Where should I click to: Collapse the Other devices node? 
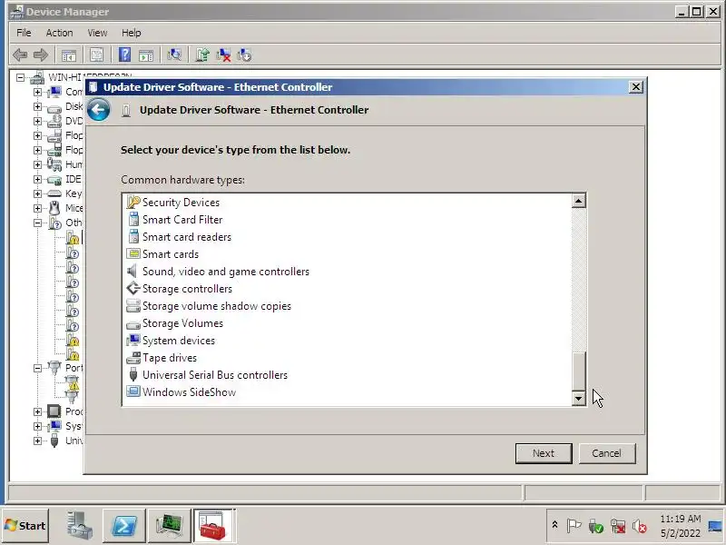pyautogui.click(x=37, y=223)
